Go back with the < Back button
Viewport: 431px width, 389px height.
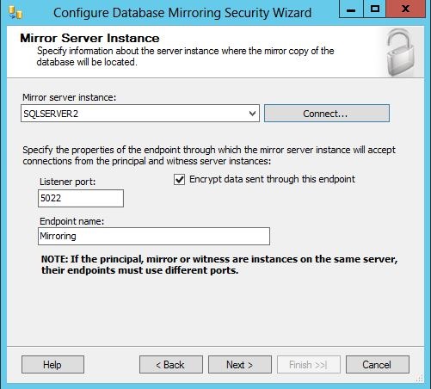tap(171, 365)
